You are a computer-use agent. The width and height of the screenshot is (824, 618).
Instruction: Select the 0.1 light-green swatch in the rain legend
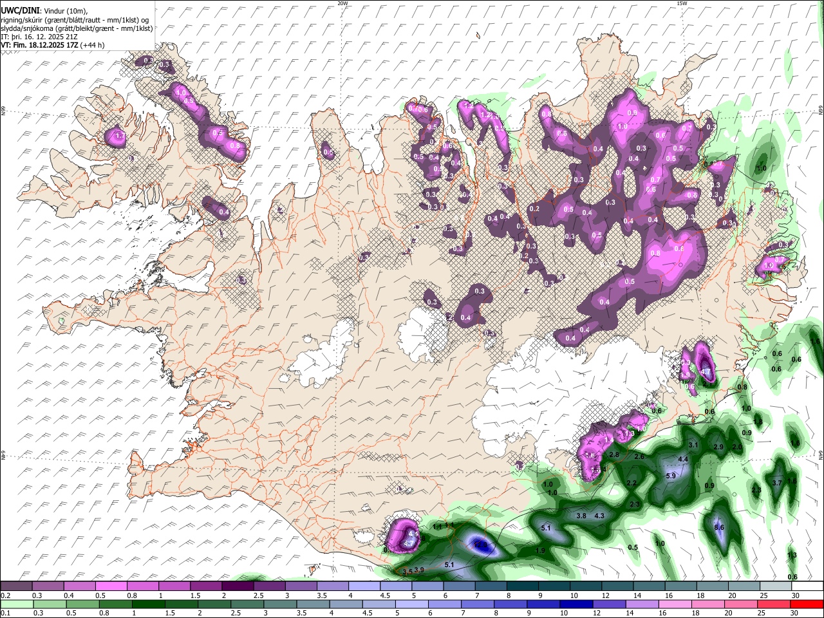tap(16, 604)
